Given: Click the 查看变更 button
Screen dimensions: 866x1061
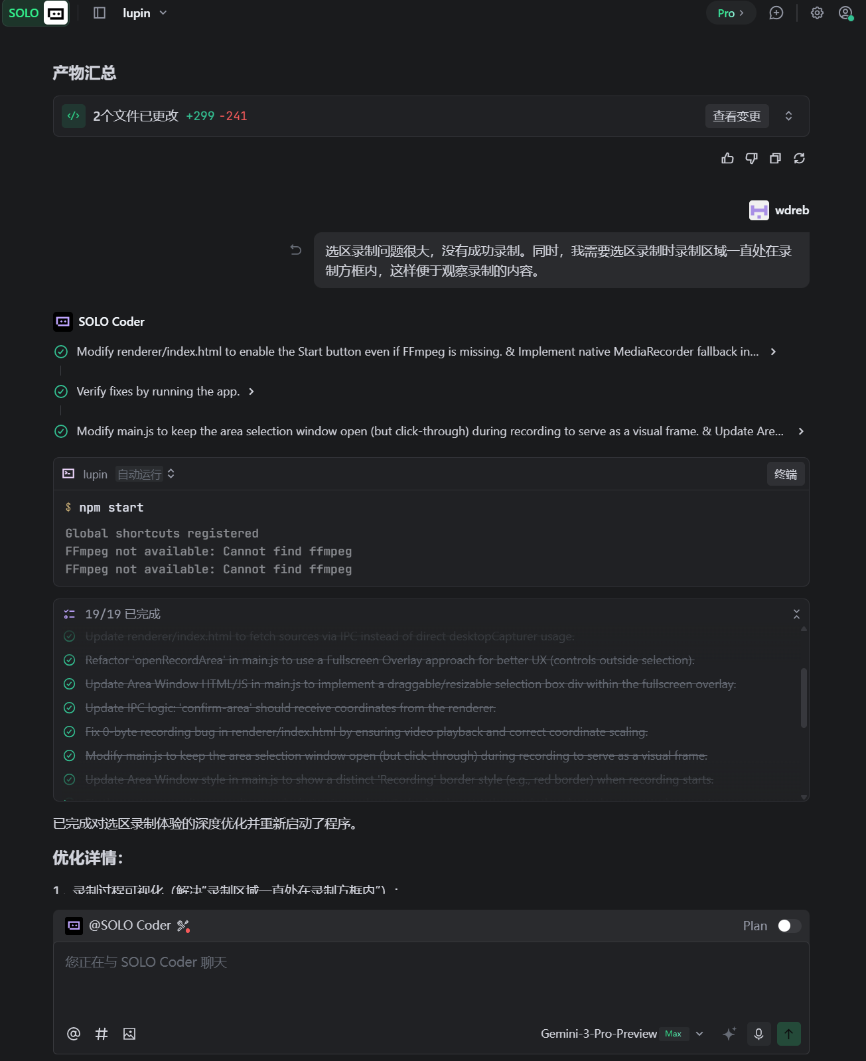Looking at the screenshot, I should (737, 116).
